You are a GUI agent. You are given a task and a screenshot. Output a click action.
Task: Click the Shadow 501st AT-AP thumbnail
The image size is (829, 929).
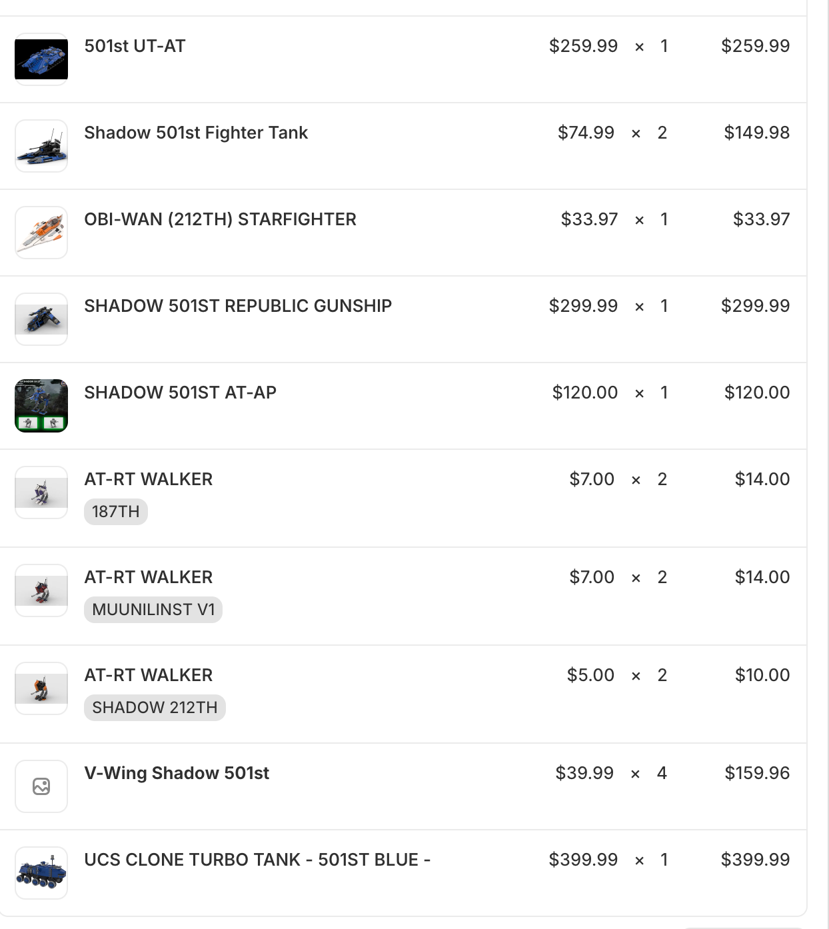pos(41,406)
